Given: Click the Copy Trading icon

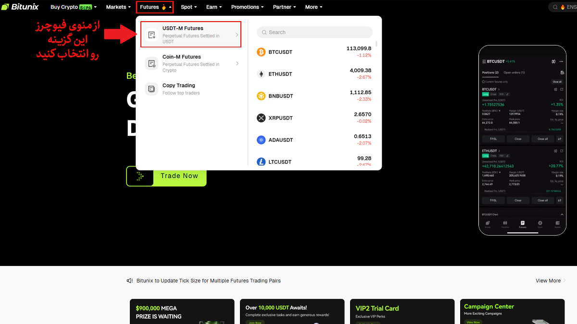Looking at the screenshot, I should (151, 89).
